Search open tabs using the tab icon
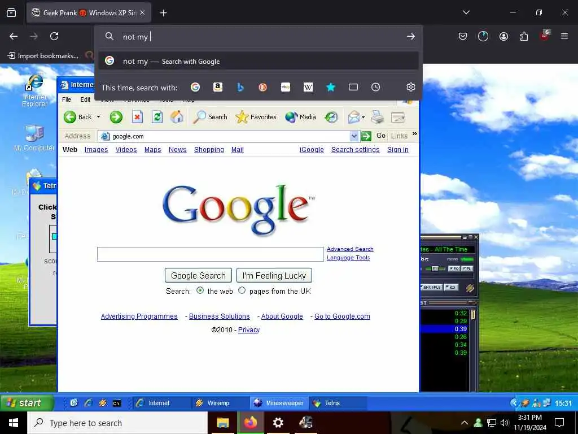The image size is (578, 434). 353,87
